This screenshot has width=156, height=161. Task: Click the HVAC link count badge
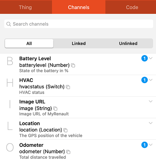pyautogui.click(x=144, y=80)
